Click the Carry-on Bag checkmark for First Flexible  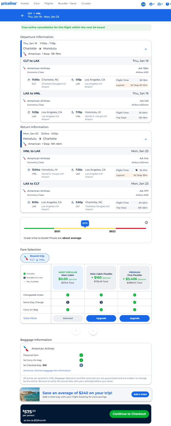(x=135, y=310)
